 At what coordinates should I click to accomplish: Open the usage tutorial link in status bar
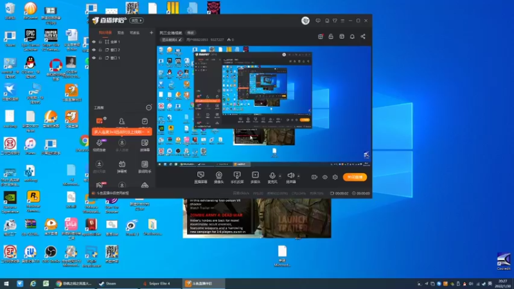coord(111,193)
